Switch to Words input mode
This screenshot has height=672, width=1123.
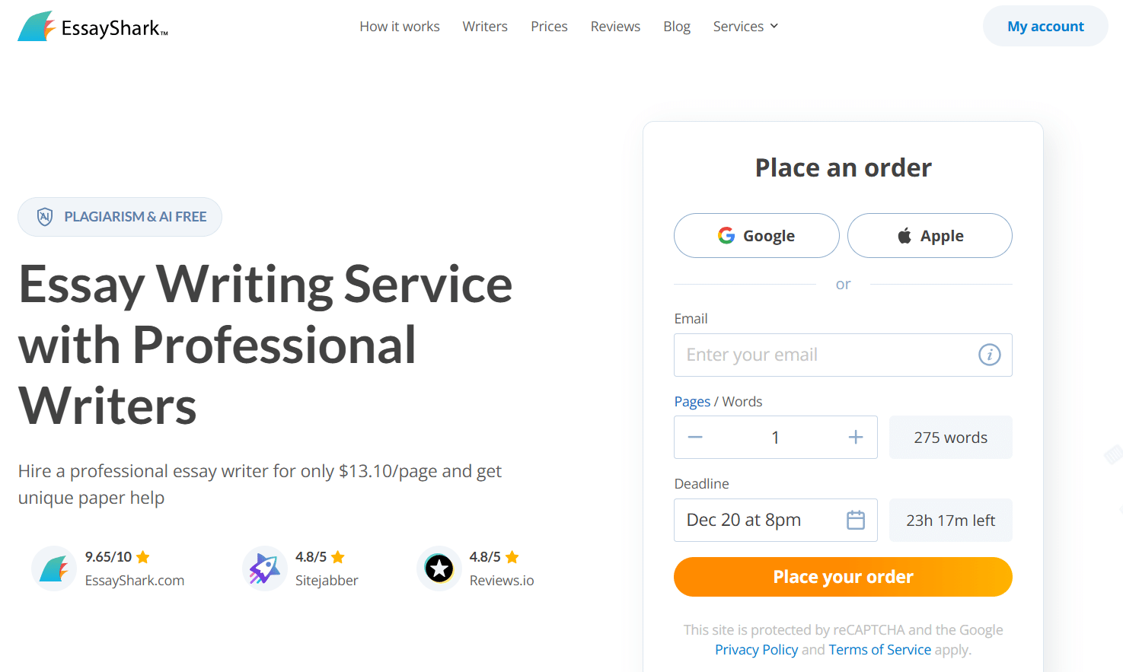742,402
